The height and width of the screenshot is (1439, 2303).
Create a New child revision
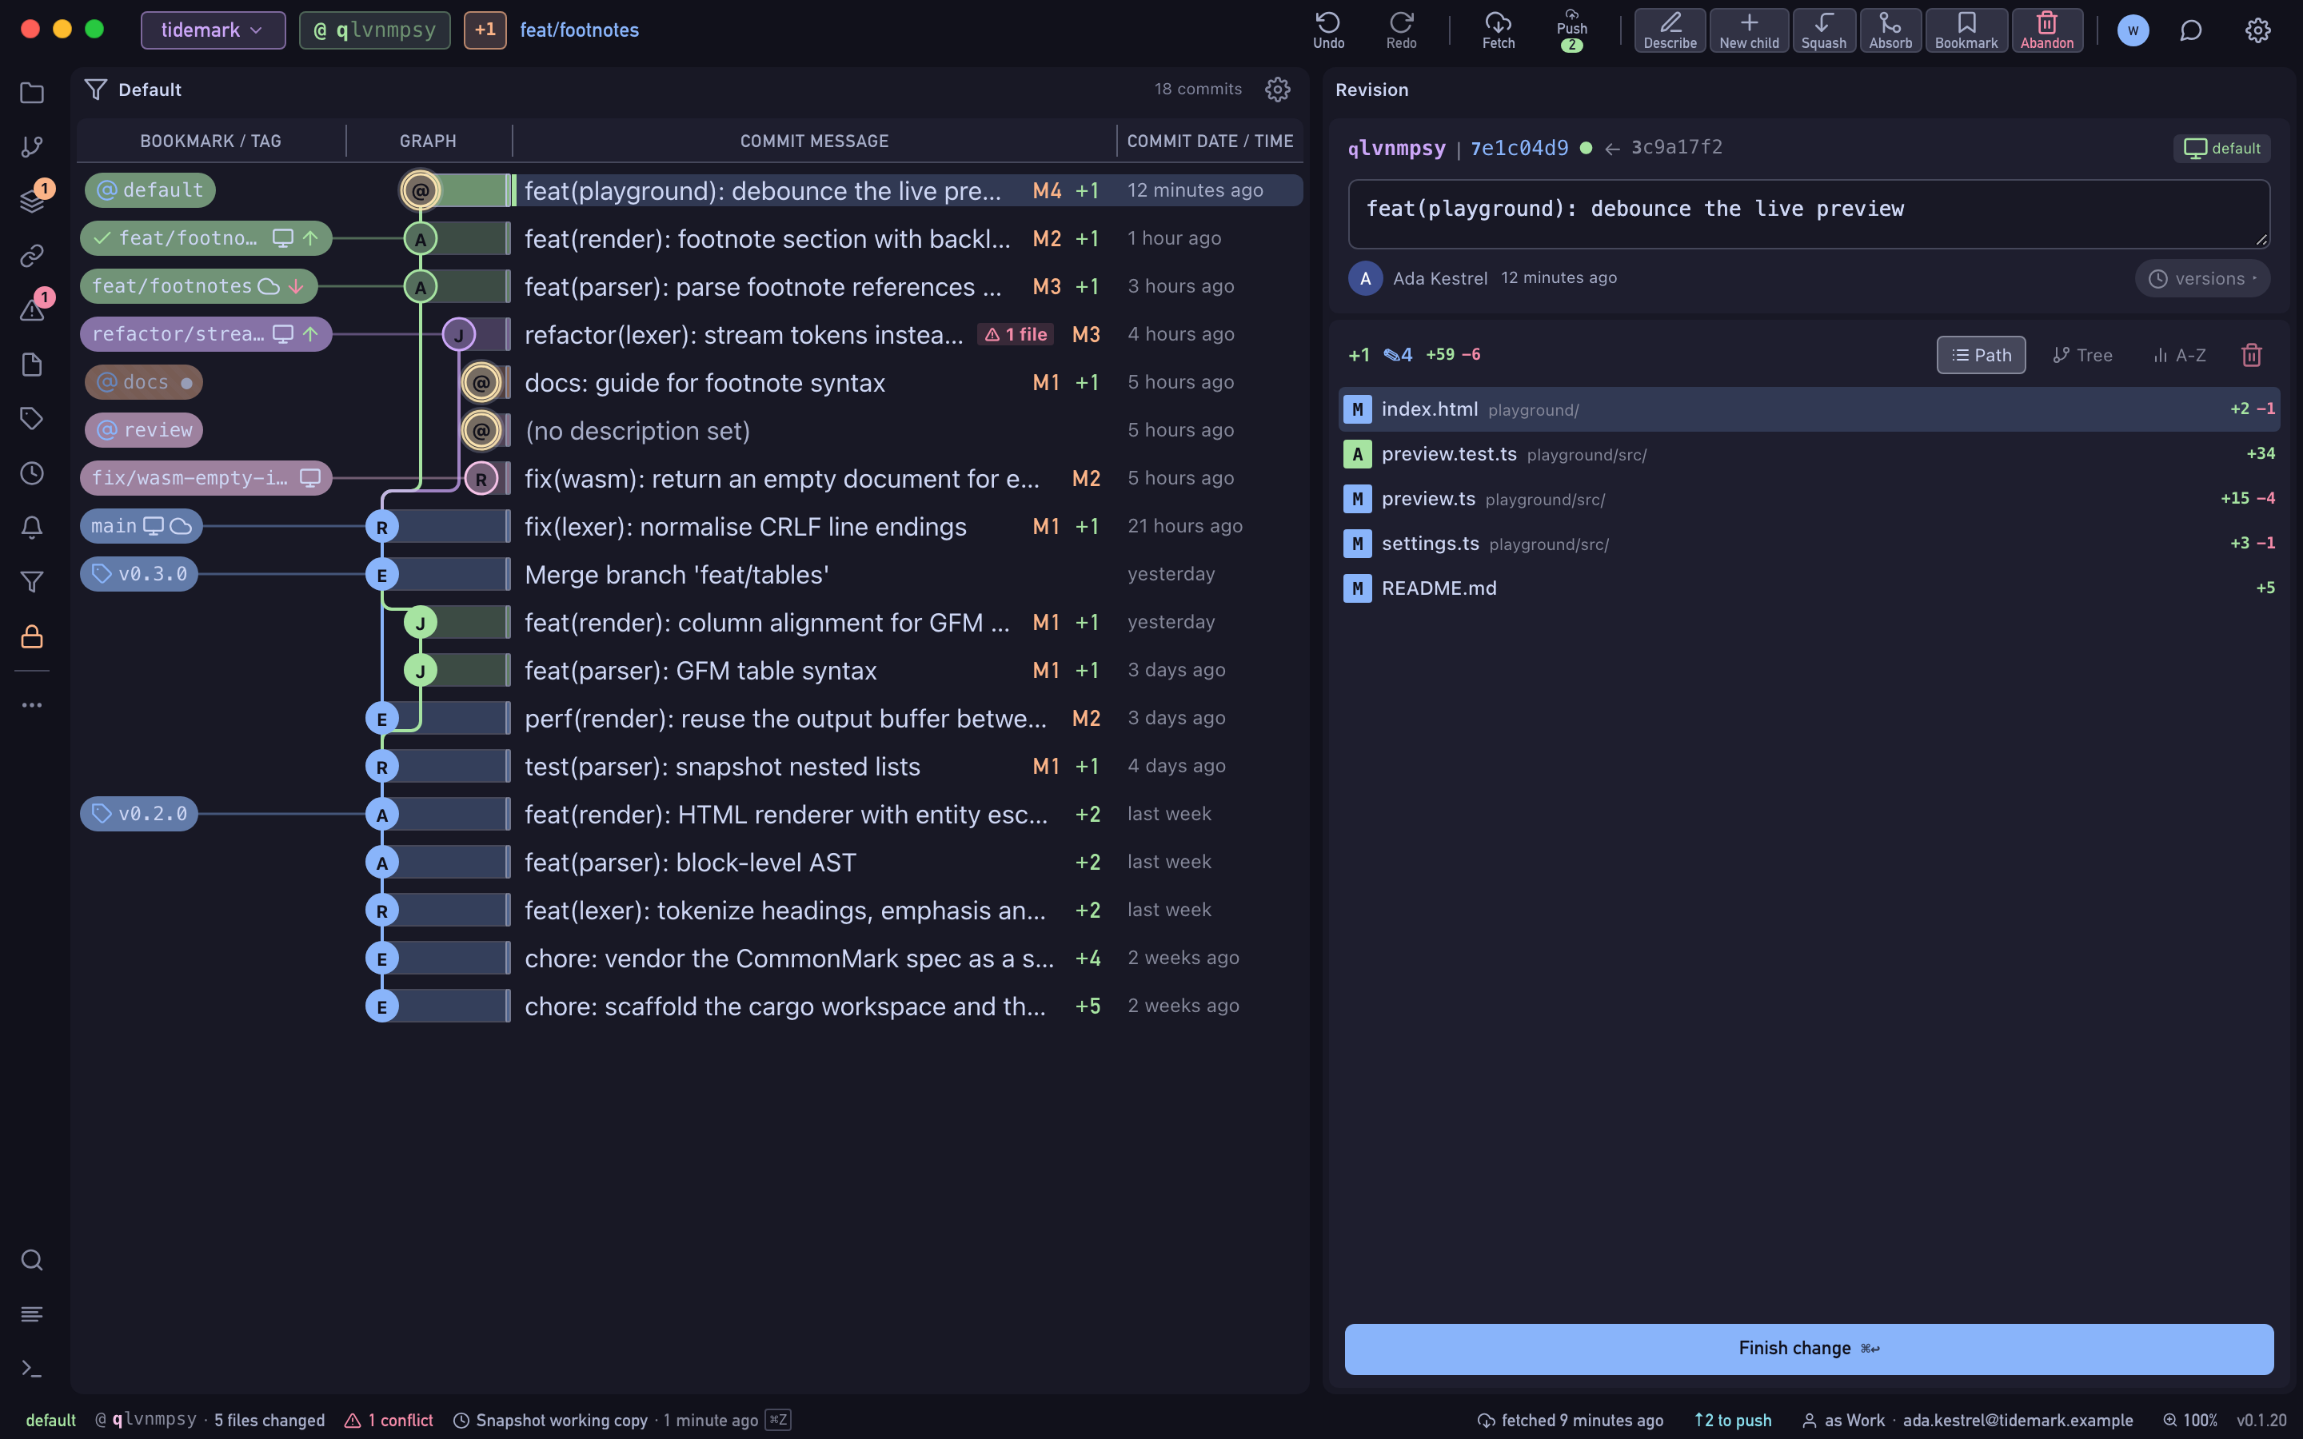tap(1748, 30)
